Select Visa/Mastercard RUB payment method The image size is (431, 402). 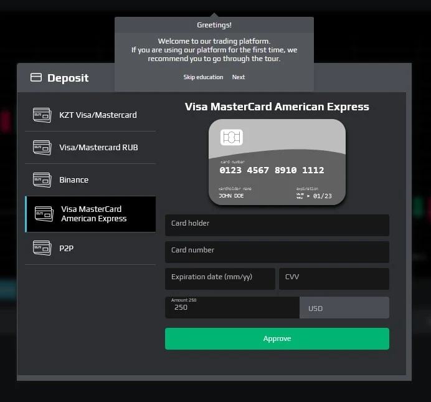90,147
